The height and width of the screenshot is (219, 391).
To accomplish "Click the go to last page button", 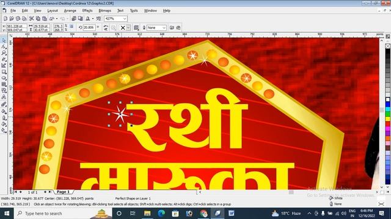I will point(50,192).
